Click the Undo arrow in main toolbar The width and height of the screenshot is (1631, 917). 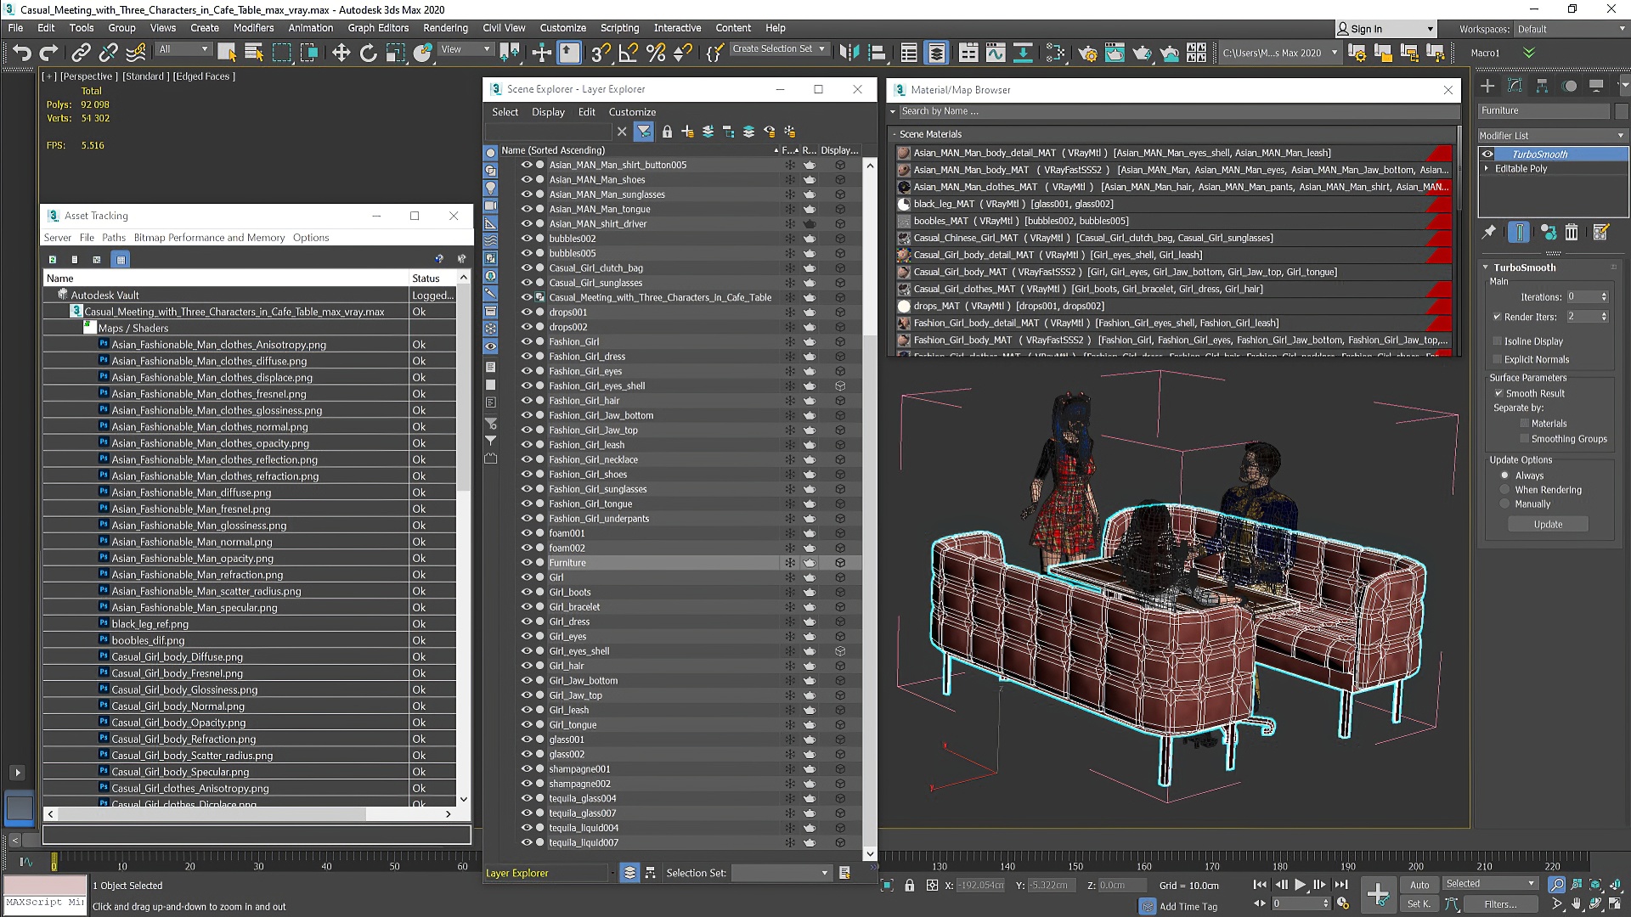click(22, 53)
